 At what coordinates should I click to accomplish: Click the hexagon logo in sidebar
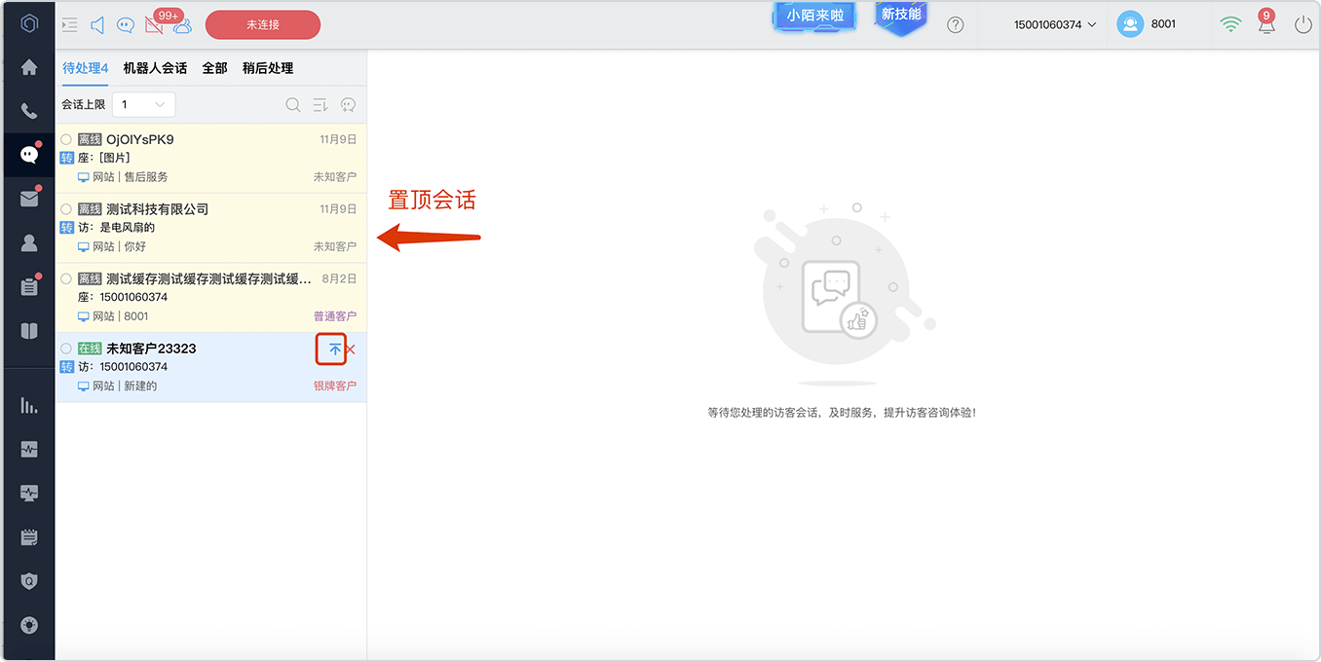coord(29,24)
